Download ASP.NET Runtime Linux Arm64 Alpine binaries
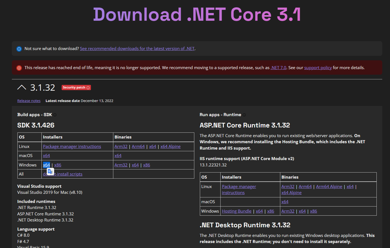 [x=329, y=187]
